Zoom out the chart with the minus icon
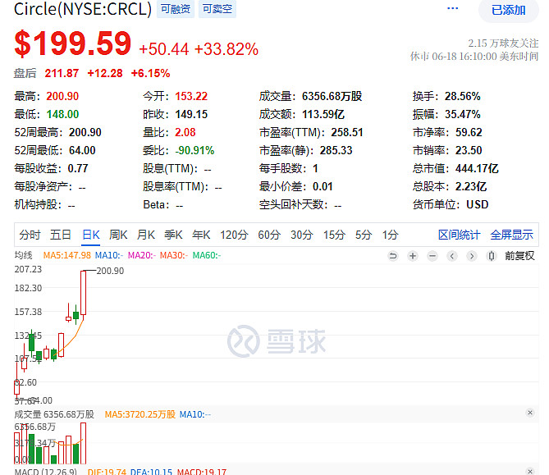 (x=432, y=256)
